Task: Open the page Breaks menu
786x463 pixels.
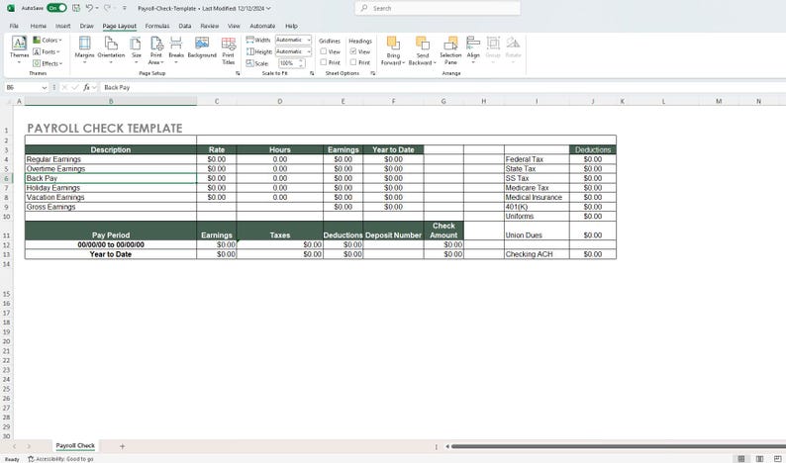Action: point(176,49)
